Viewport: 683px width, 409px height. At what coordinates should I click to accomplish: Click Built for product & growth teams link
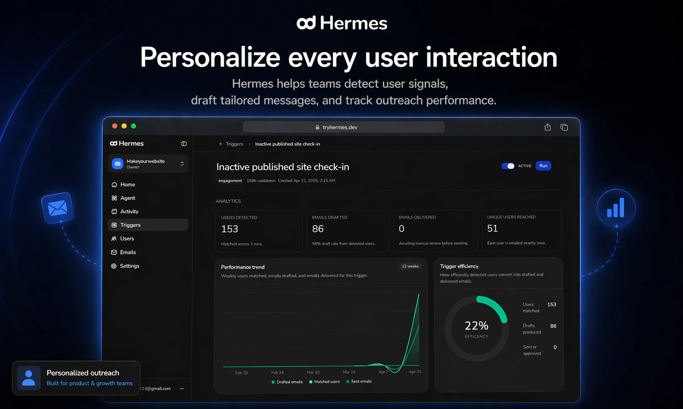(x=89, y=383)
